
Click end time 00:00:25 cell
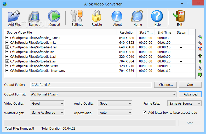[x=164, y=61]
